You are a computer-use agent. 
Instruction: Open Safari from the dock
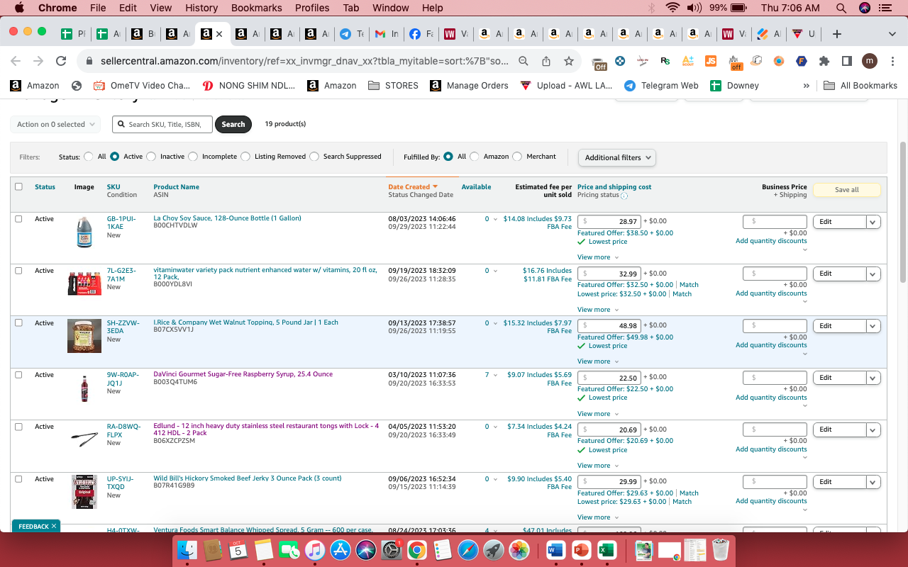coord(468,549)
